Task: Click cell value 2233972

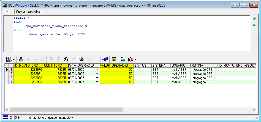Action: (x=28, y=78)
